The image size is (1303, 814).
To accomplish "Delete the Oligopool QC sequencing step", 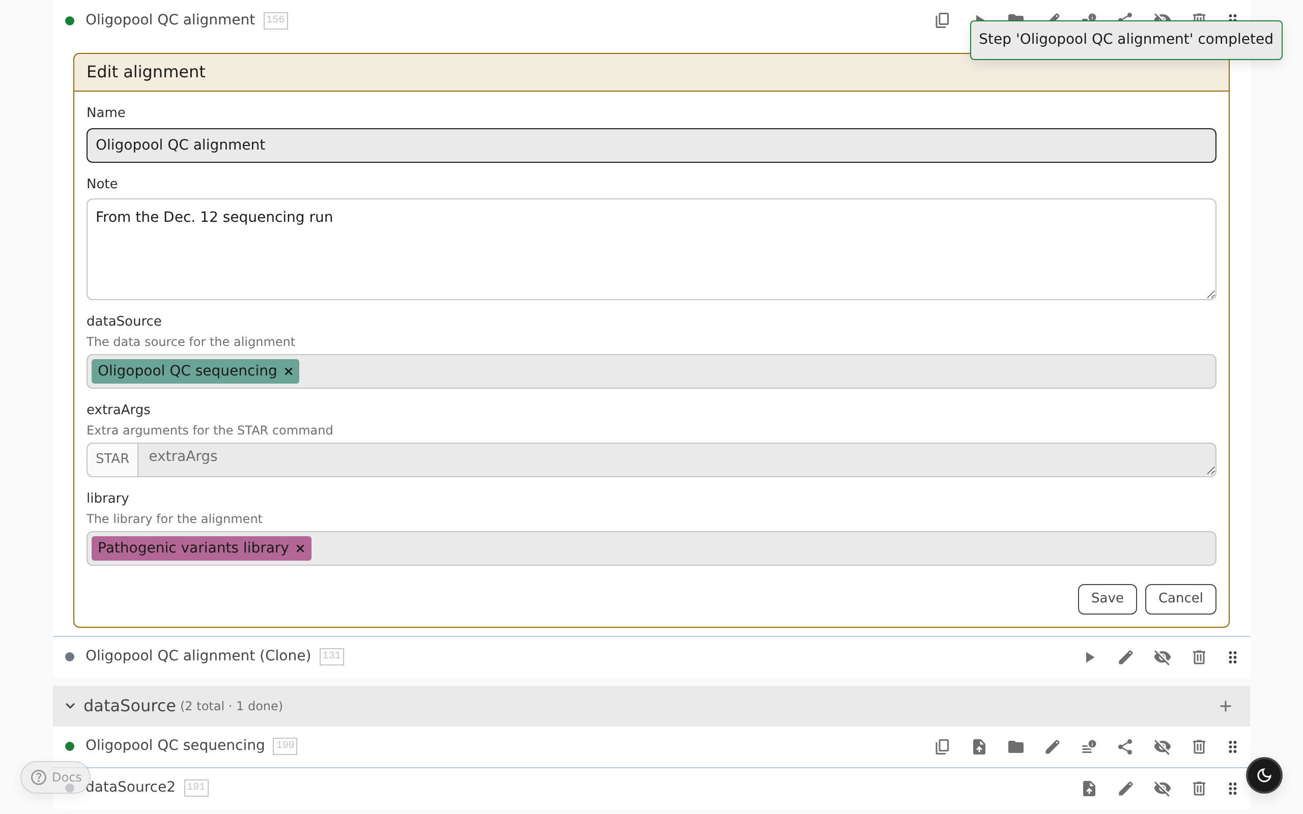I will pos(1199,747).
